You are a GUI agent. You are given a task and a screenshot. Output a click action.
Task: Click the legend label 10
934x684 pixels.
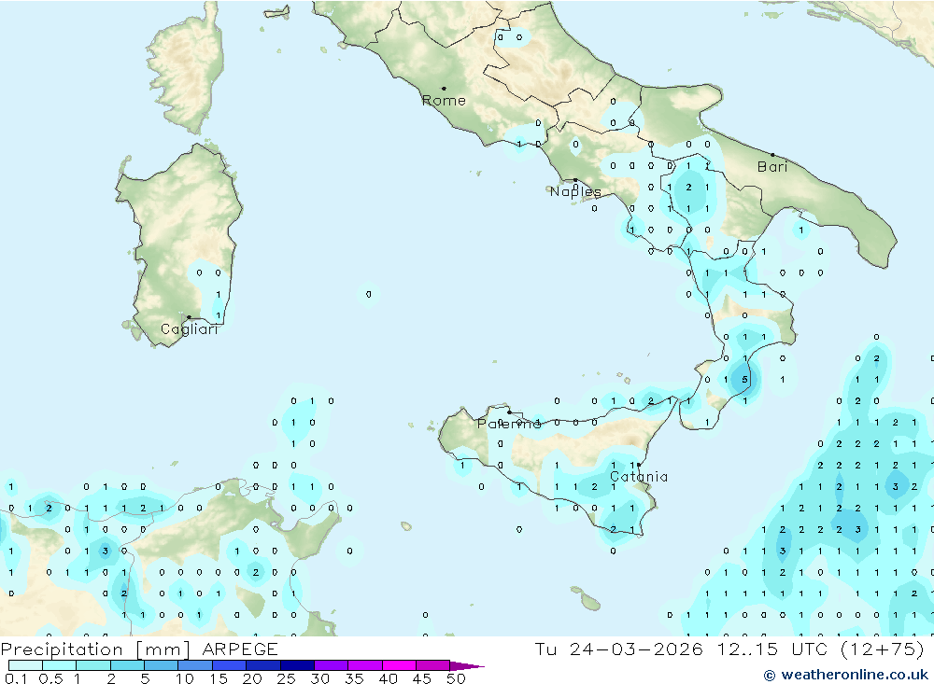pyautogui.click(x=185, y=678)
